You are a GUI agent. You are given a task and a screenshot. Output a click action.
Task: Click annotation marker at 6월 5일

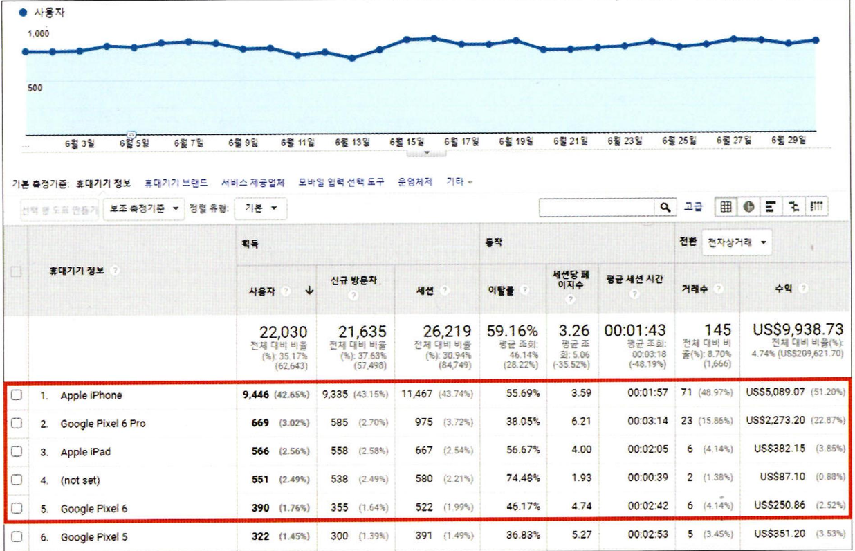[x=133, y=134]
